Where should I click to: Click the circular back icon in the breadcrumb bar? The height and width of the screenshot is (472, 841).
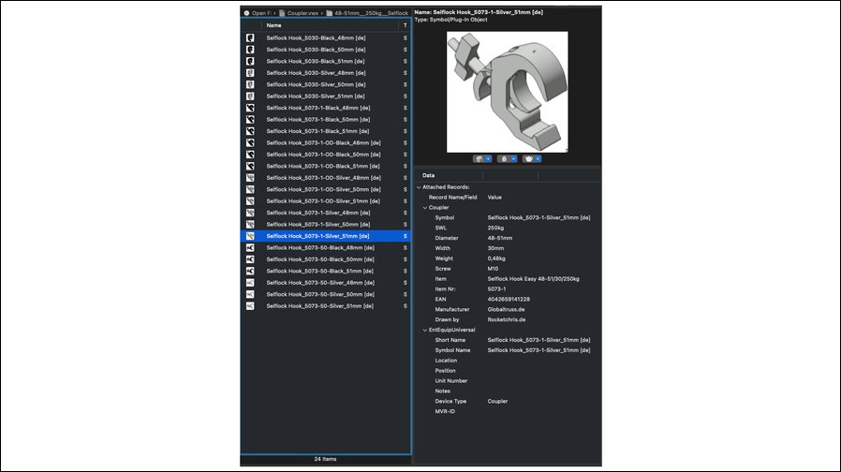coord(246,13)
